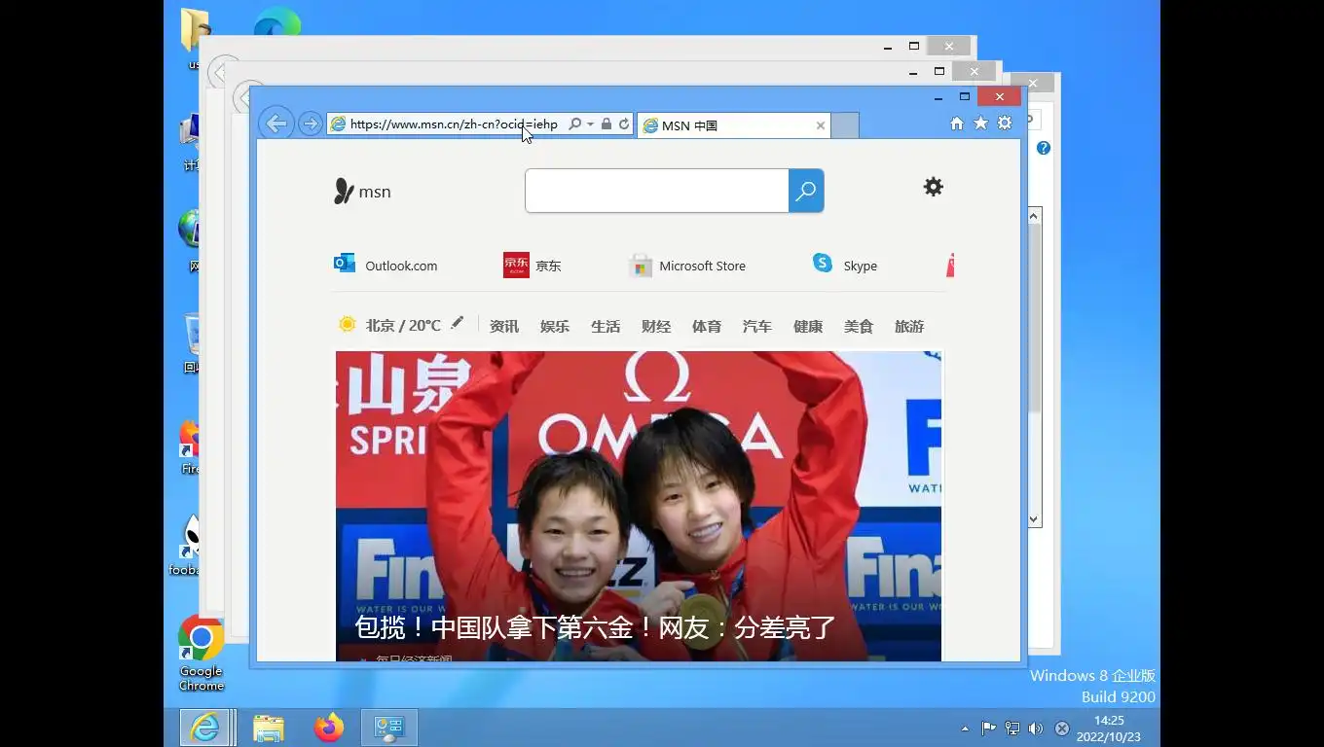Go to home page via house icon

pyautogui.click(x=956, y=124)
